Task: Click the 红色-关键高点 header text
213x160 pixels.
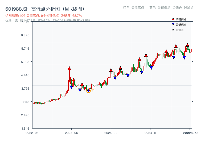Action: point(133,8)
